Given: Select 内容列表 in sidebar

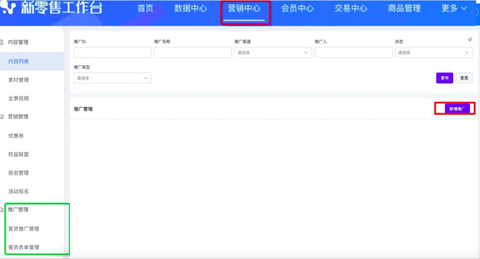Looking at the screenshot, I should [18, 61].
